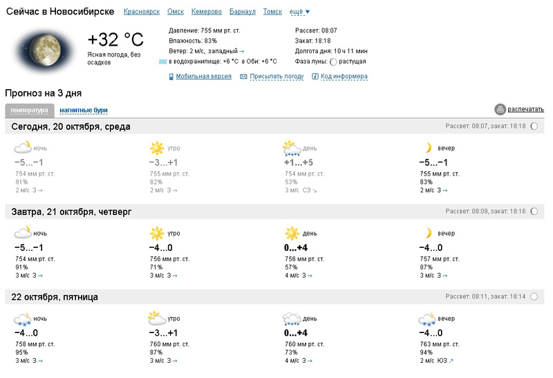Click tomorrow's evening crescent moon icon
The width and height of the screenshot is (553, 378).
(428, 233)
